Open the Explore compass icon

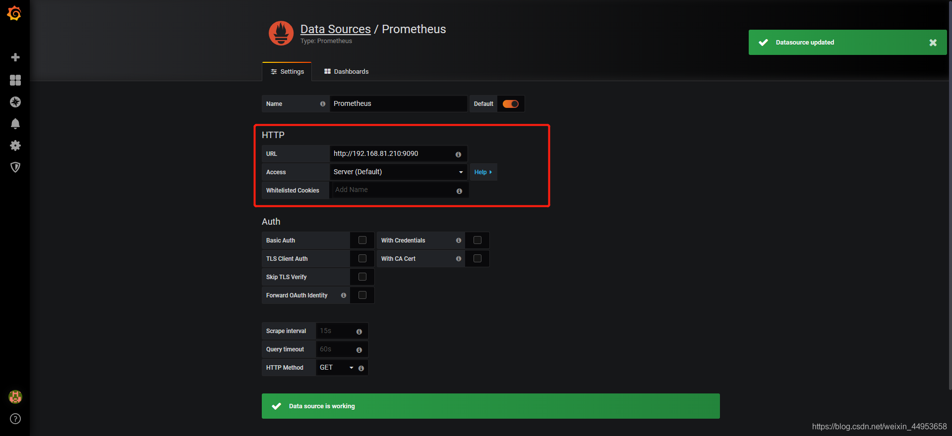pyautogui.click(x=15, y=102)
